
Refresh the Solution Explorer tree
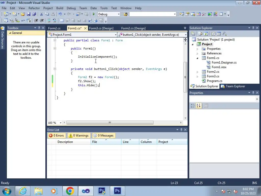[206, 34]
